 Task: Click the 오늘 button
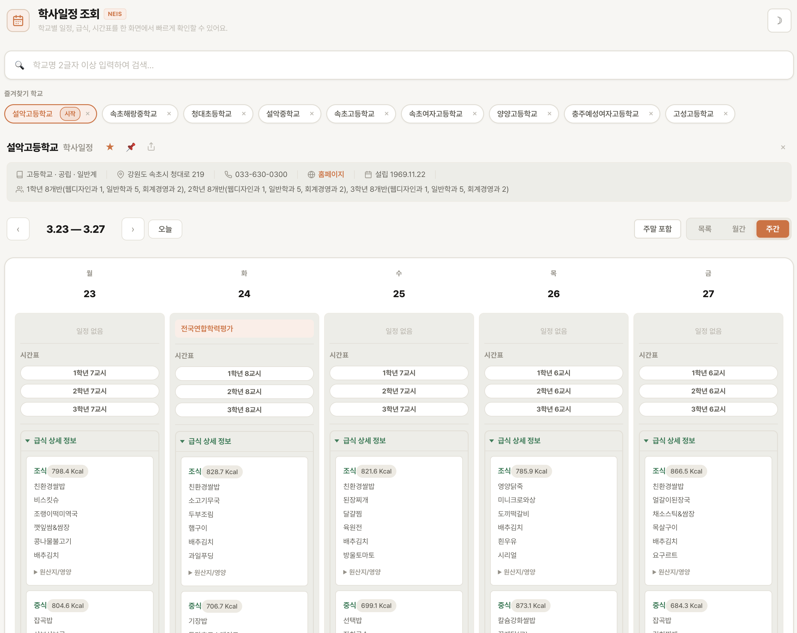point(165,229)
